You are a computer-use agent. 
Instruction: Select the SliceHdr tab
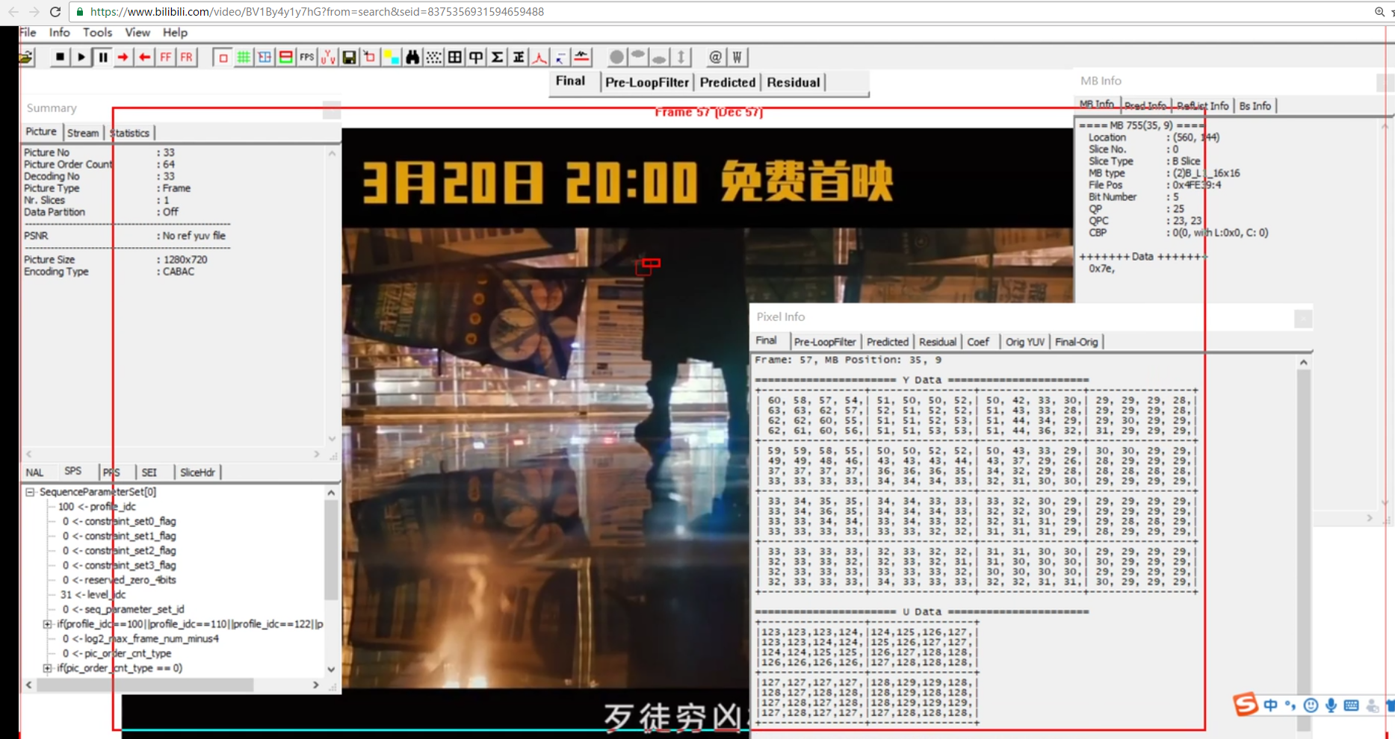tap(197, 473)
